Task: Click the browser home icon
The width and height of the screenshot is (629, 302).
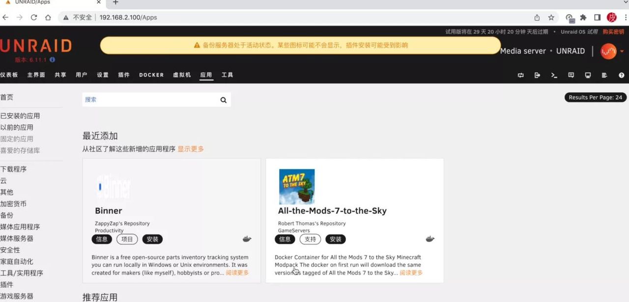Action: (x=48, y=17)
